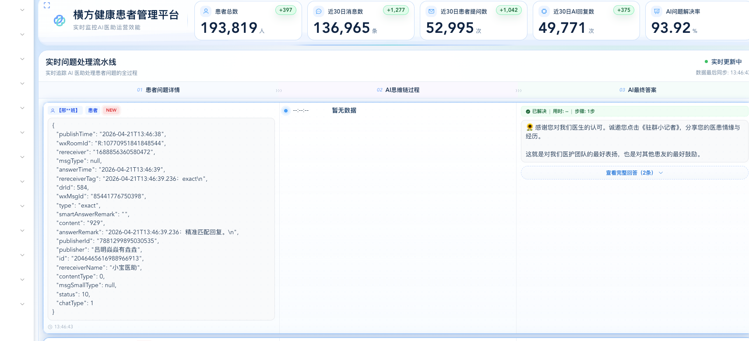Select the 03 AI最终答案 step header

(638, 90)
